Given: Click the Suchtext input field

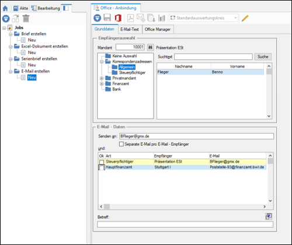Looking at the screenshot, I should click(213, 57).
